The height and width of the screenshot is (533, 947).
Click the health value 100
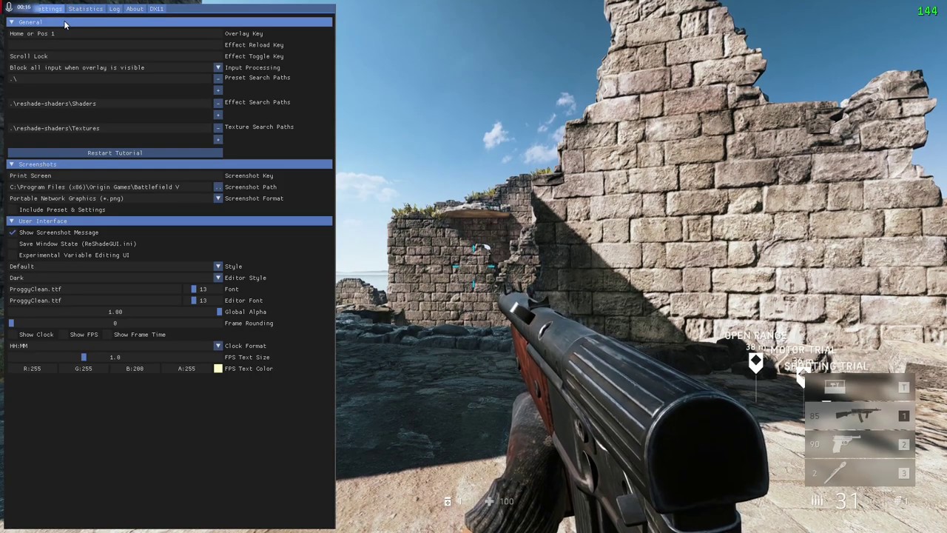click(x=507, y=502)
